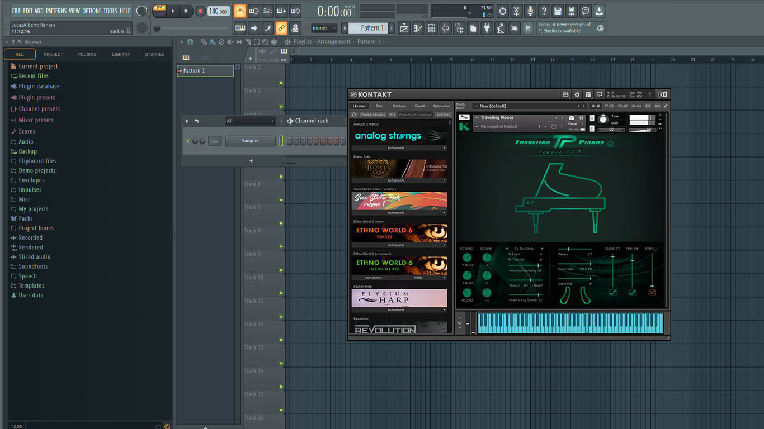Toggle first step button of Sampler
This screenshot has height=429, width=764.
(290, 141)
